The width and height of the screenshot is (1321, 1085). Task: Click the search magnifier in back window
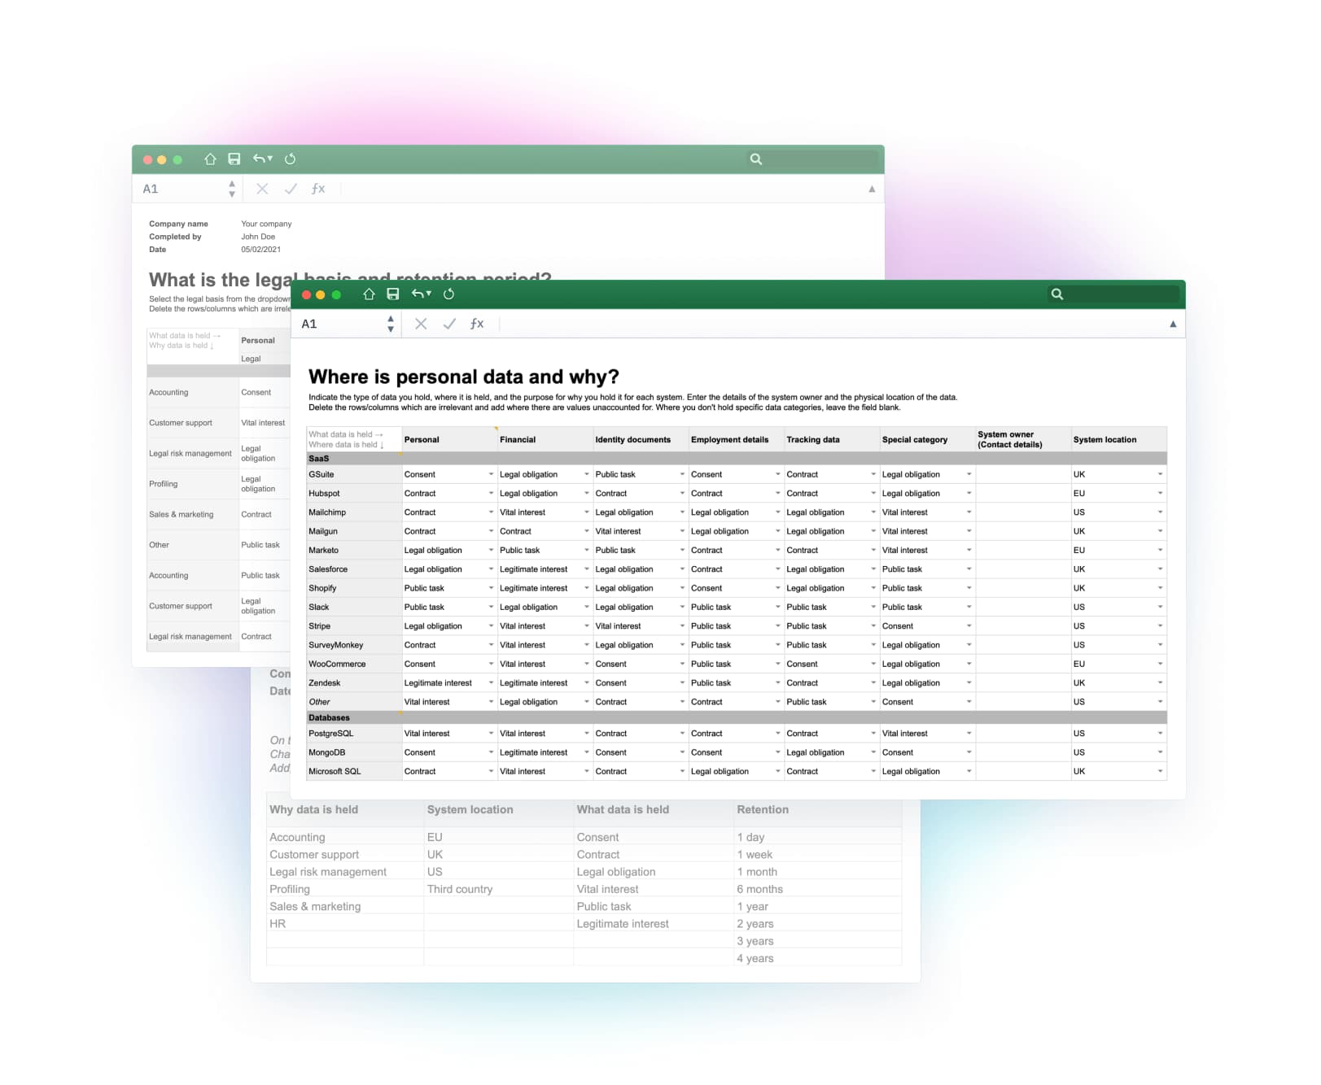[756, 159]
